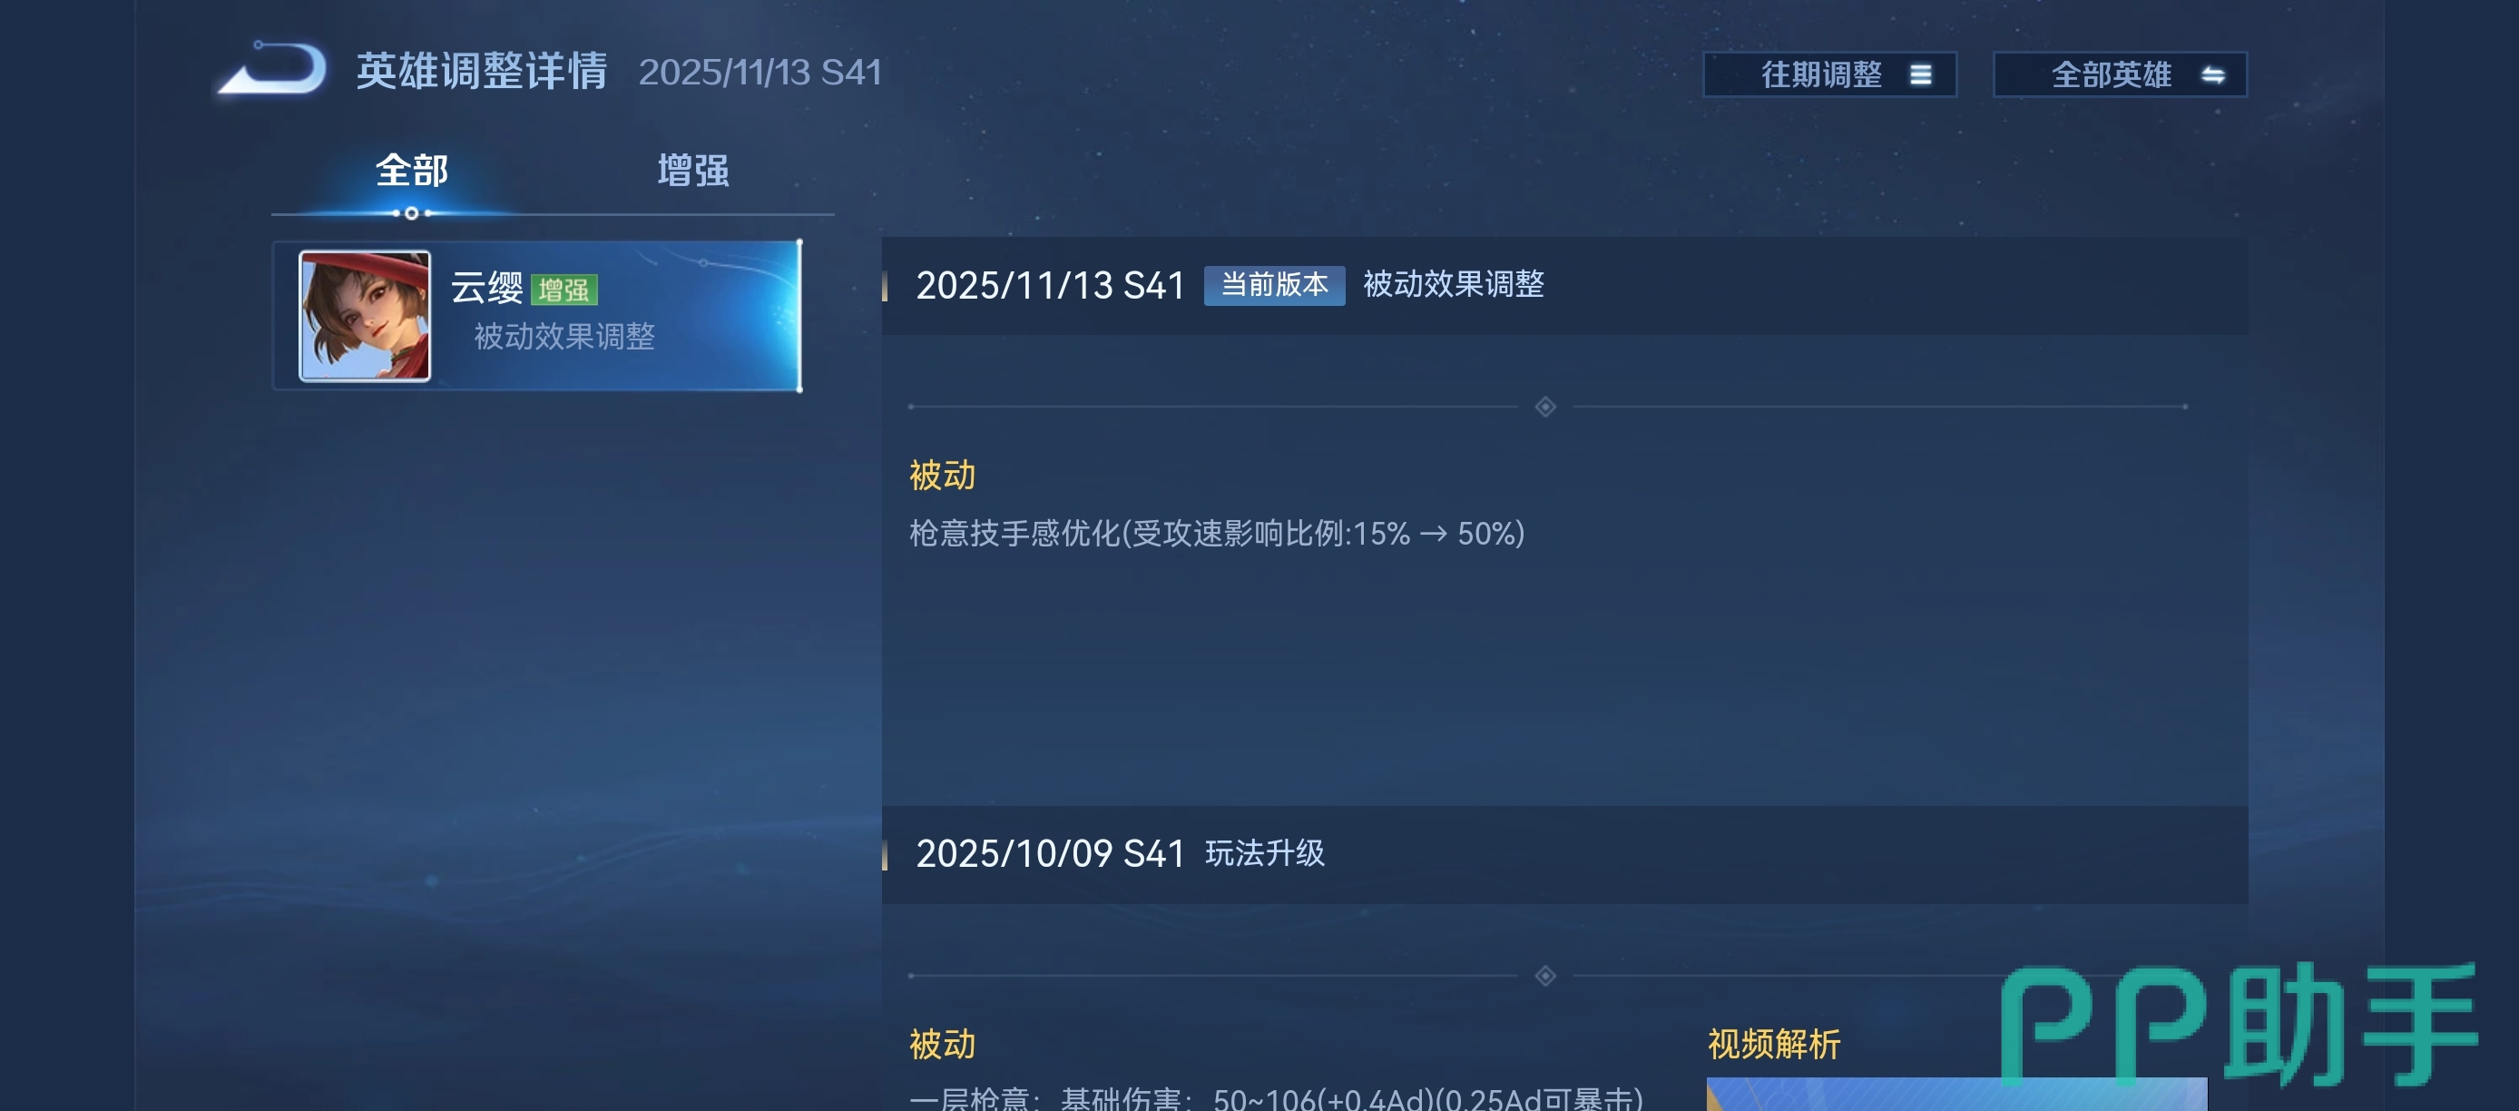Screen dimensions: 2519x1111
Task: Open the 往期调整 list icon
Action: point(1920,75)
